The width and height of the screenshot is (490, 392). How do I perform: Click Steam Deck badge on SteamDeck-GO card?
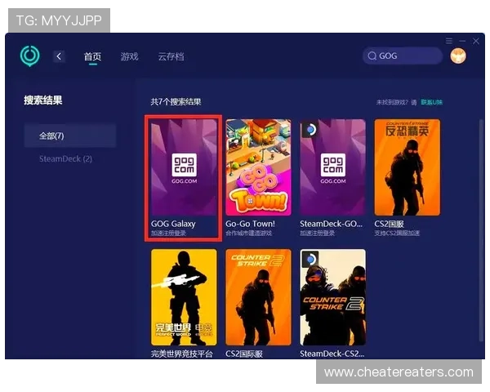coord(310,129)
